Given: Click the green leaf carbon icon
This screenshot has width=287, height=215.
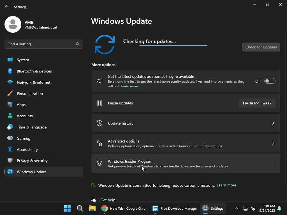Looking at the screenshot, I should 94,185.
